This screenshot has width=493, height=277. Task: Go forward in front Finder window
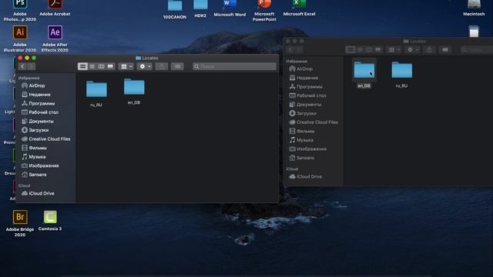(x=32, y=66)
